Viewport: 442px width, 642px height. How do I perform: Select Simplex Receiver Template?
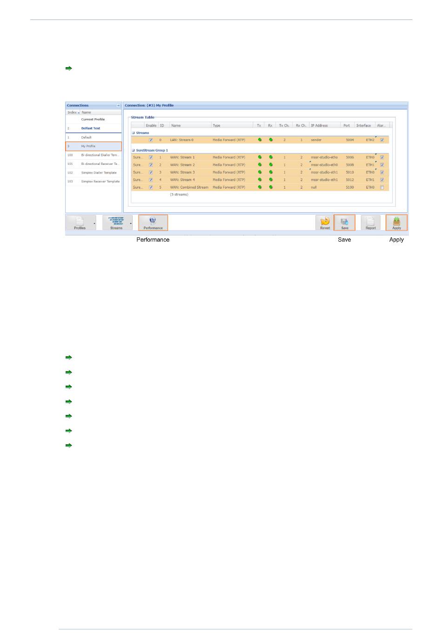(x=94, y=182)
